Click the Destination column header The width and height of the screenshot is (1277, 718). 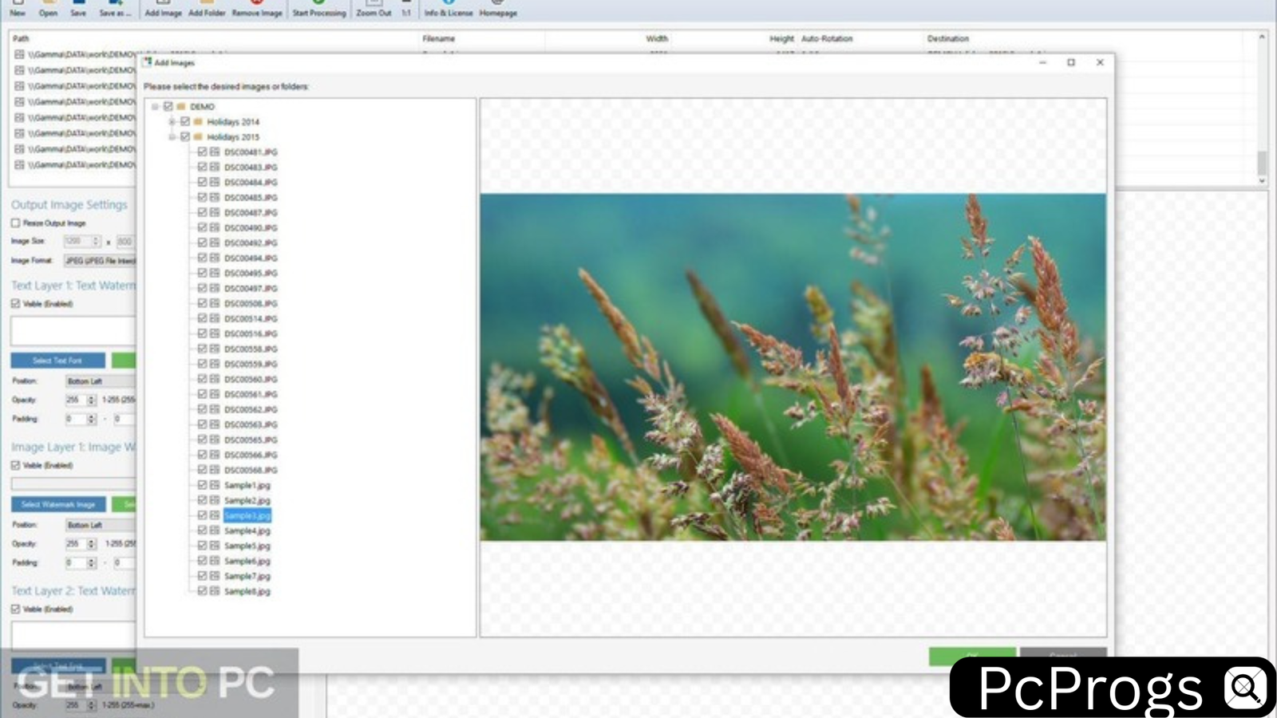[x=948, y=38]
